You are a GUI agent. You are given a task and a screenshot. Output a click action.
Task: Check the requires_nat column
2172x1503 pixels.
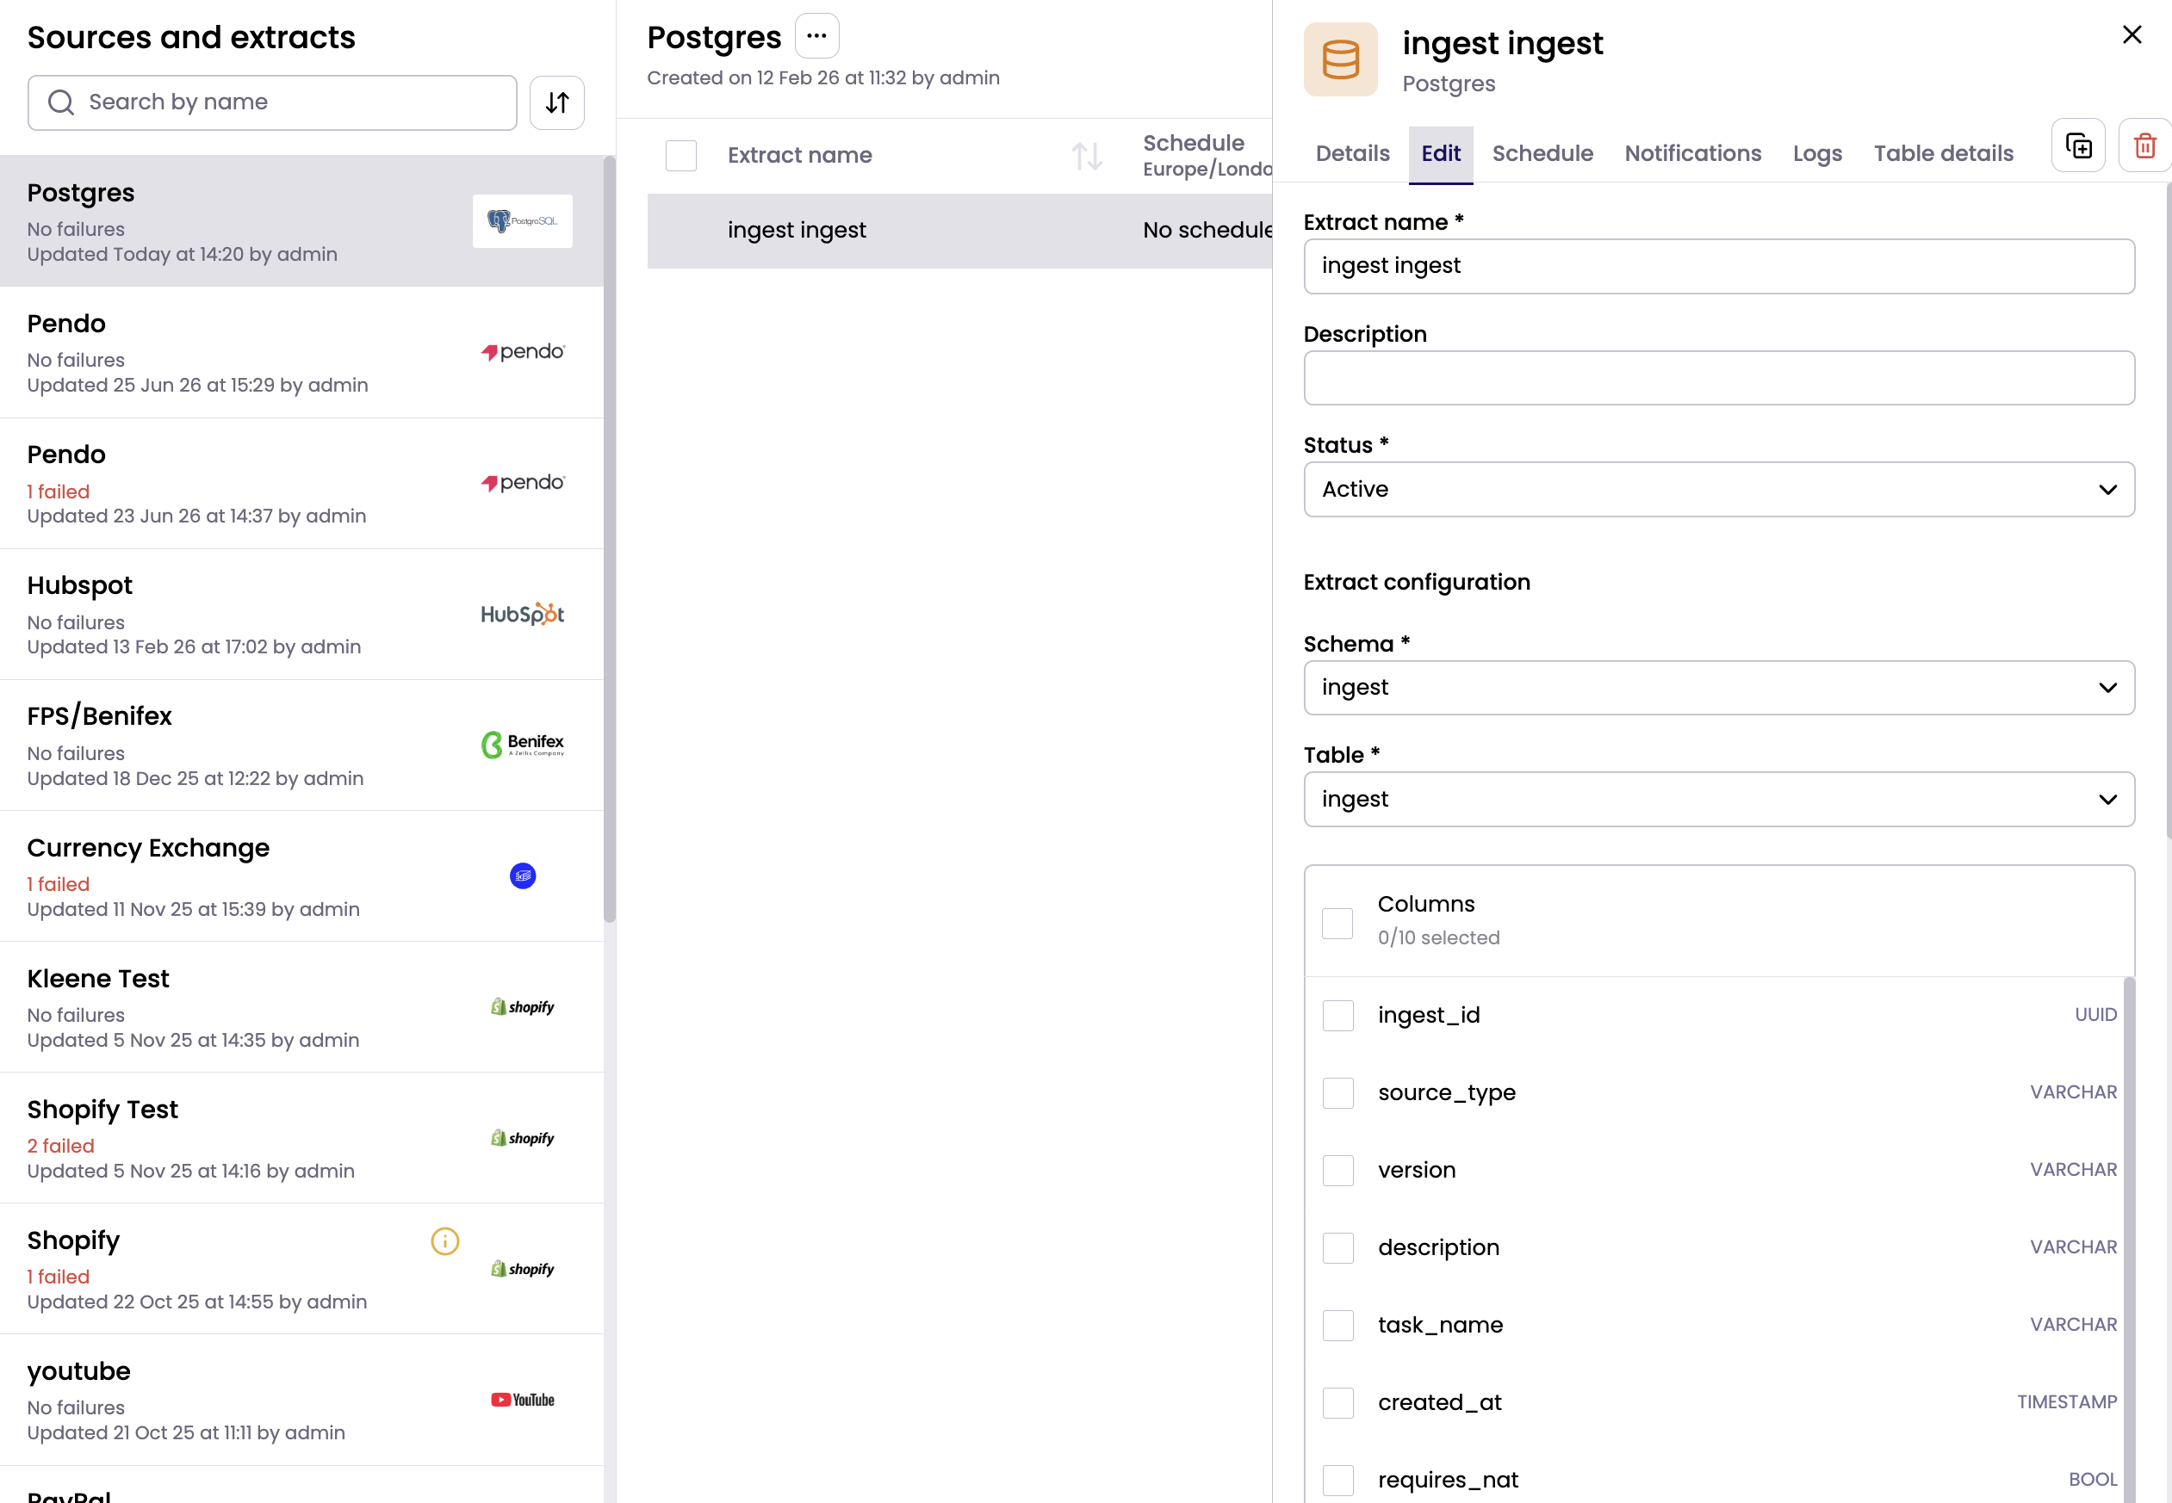click(1337, 1480)
